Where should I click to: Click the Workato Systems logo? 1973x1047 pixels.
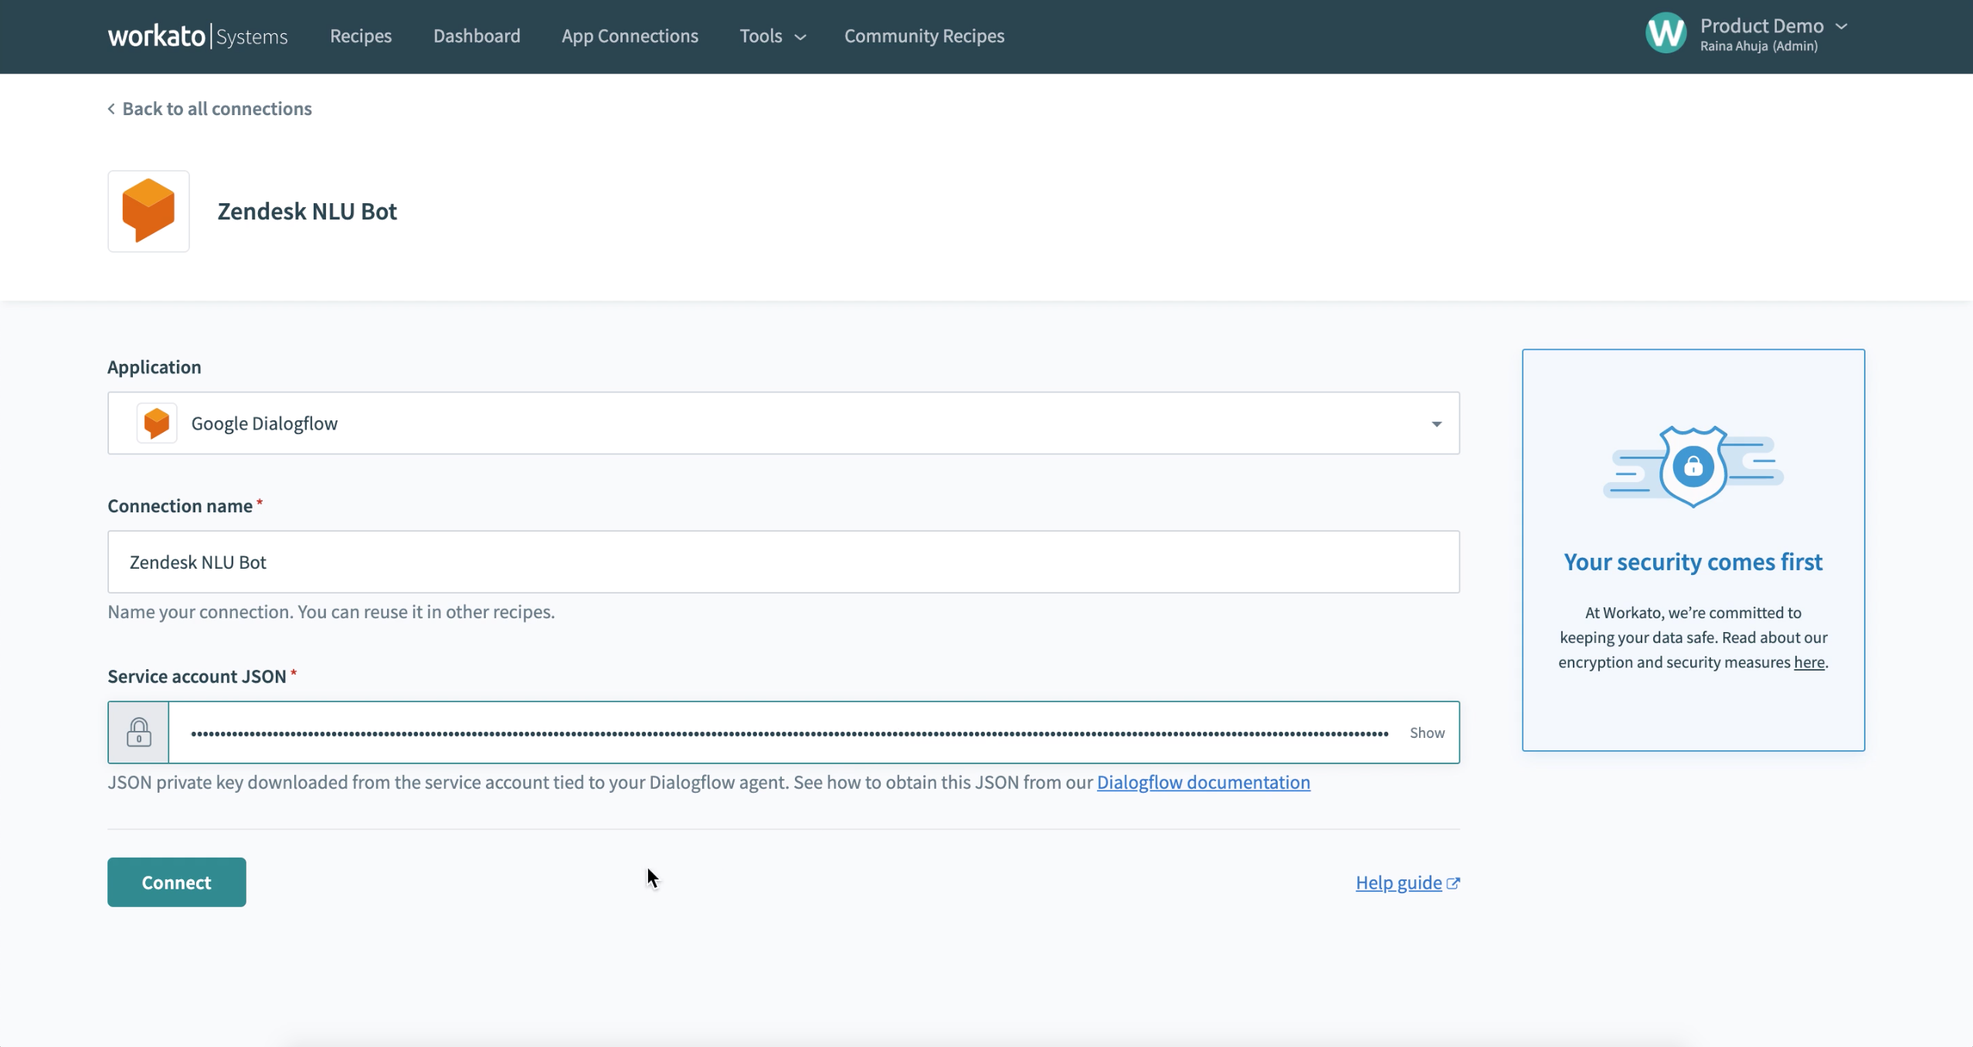click(x=198, y=36)
